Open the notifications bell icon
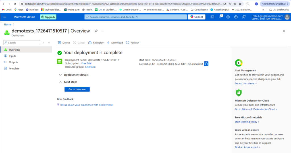Screen dimensions: 291x153 (x=220, y=17)
